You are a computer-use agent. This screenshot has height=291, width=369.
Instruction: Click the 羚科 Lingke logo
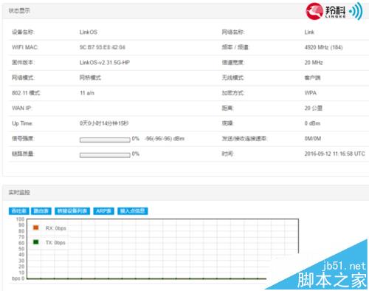pyautogui.click(x=334, y=11)
